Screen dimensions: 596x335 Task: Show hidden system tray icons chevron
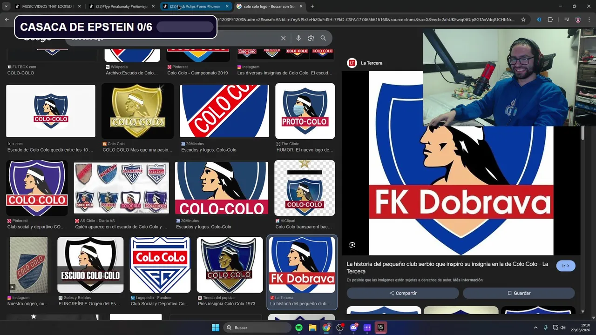click(535, 328)
